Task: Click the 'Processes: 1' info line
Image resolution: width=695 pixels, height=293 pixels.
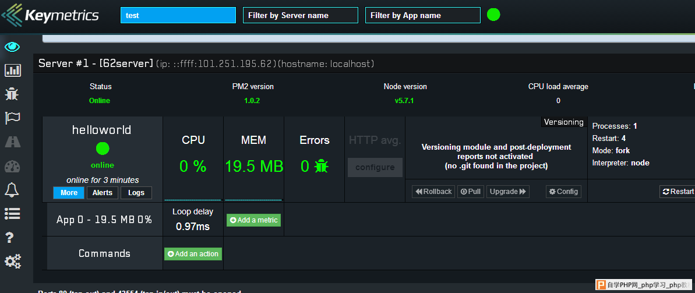Action: click(x=615, y=126)
